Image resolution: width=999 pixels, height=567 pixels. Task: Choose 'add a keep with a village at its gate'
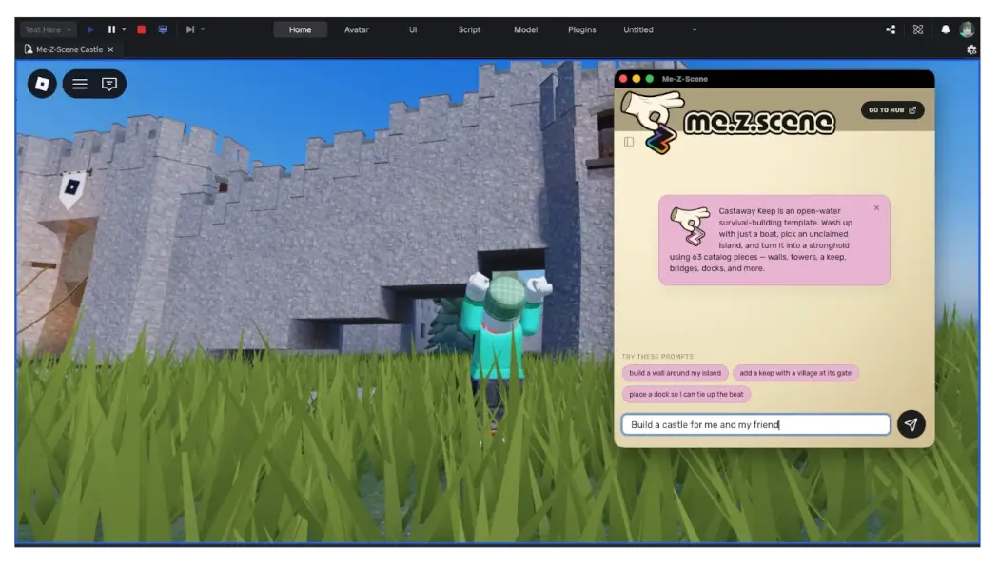click(x=795, y=373)
